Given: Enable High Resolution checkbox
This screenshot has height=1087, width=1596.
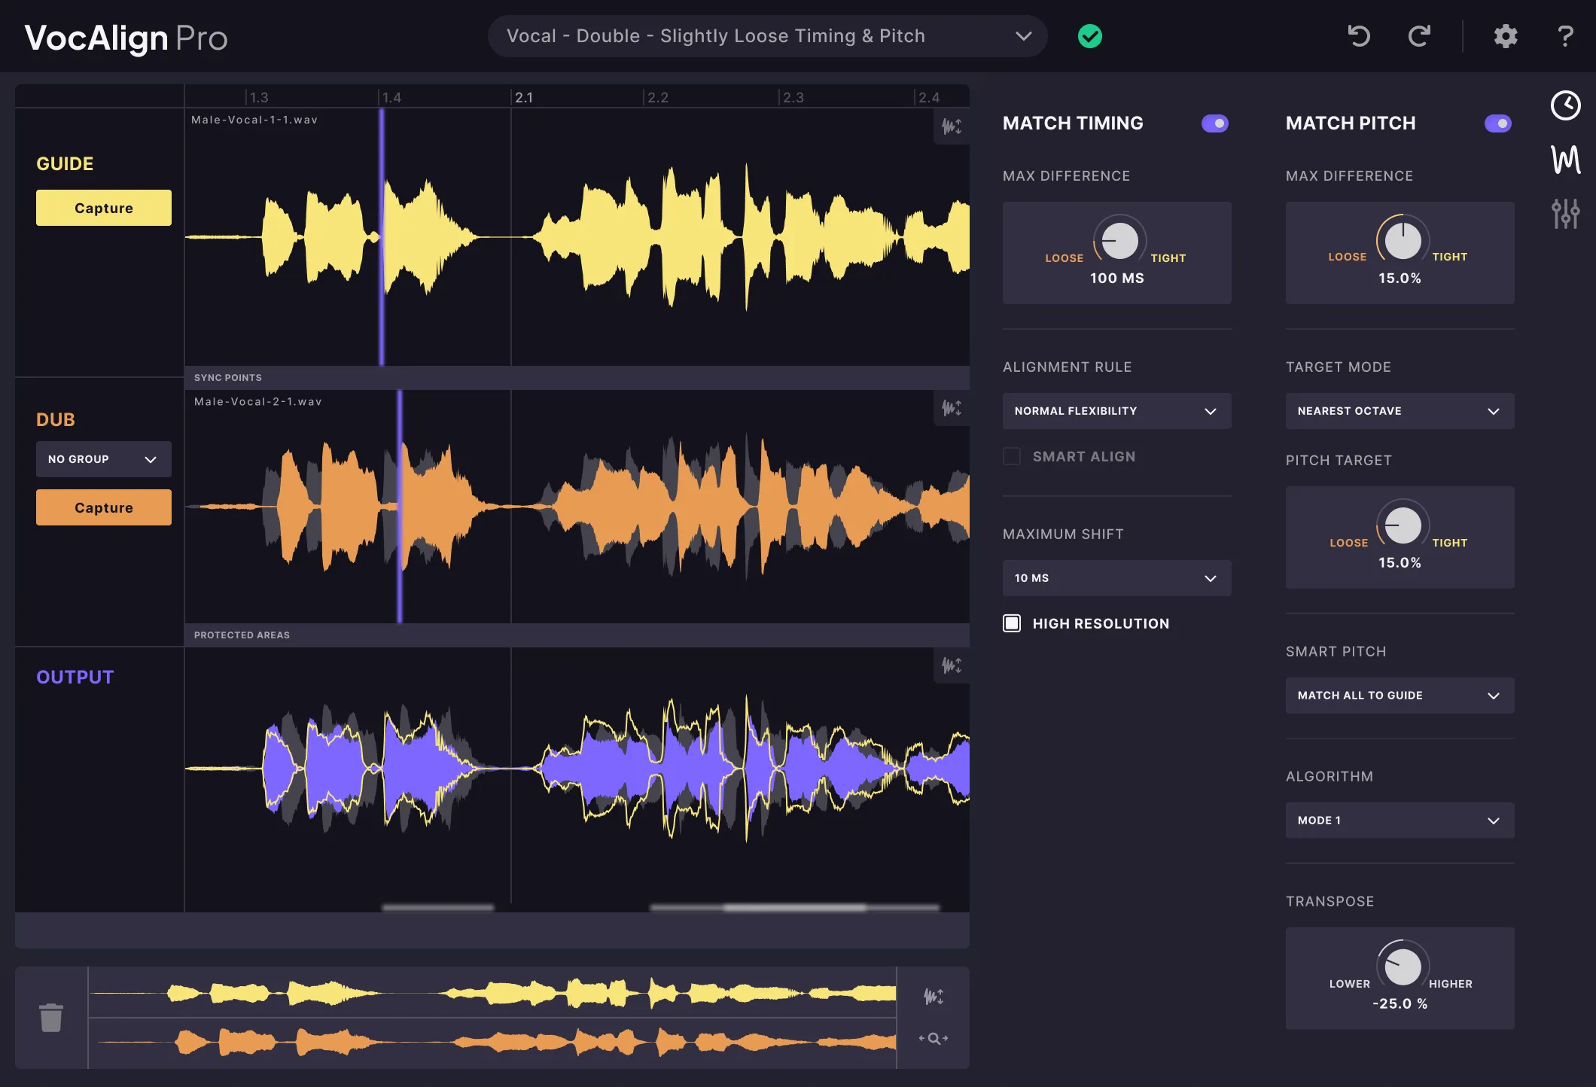Looking at the screenshot, I should pos(1012,623).
